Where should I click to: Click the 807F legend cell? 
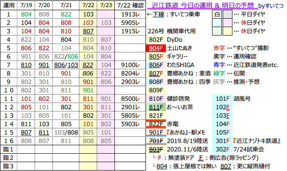156,73
